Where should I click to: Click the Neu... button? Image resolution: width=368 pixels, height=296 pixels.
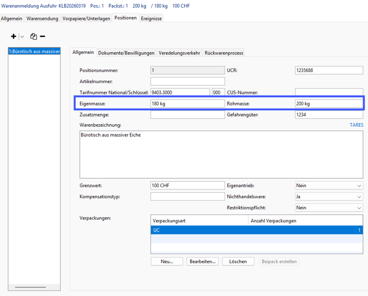(x=167, y=261)
